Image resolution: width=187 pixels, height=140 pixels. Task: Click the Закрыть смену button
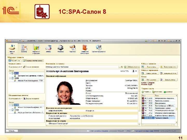[169, 80]
